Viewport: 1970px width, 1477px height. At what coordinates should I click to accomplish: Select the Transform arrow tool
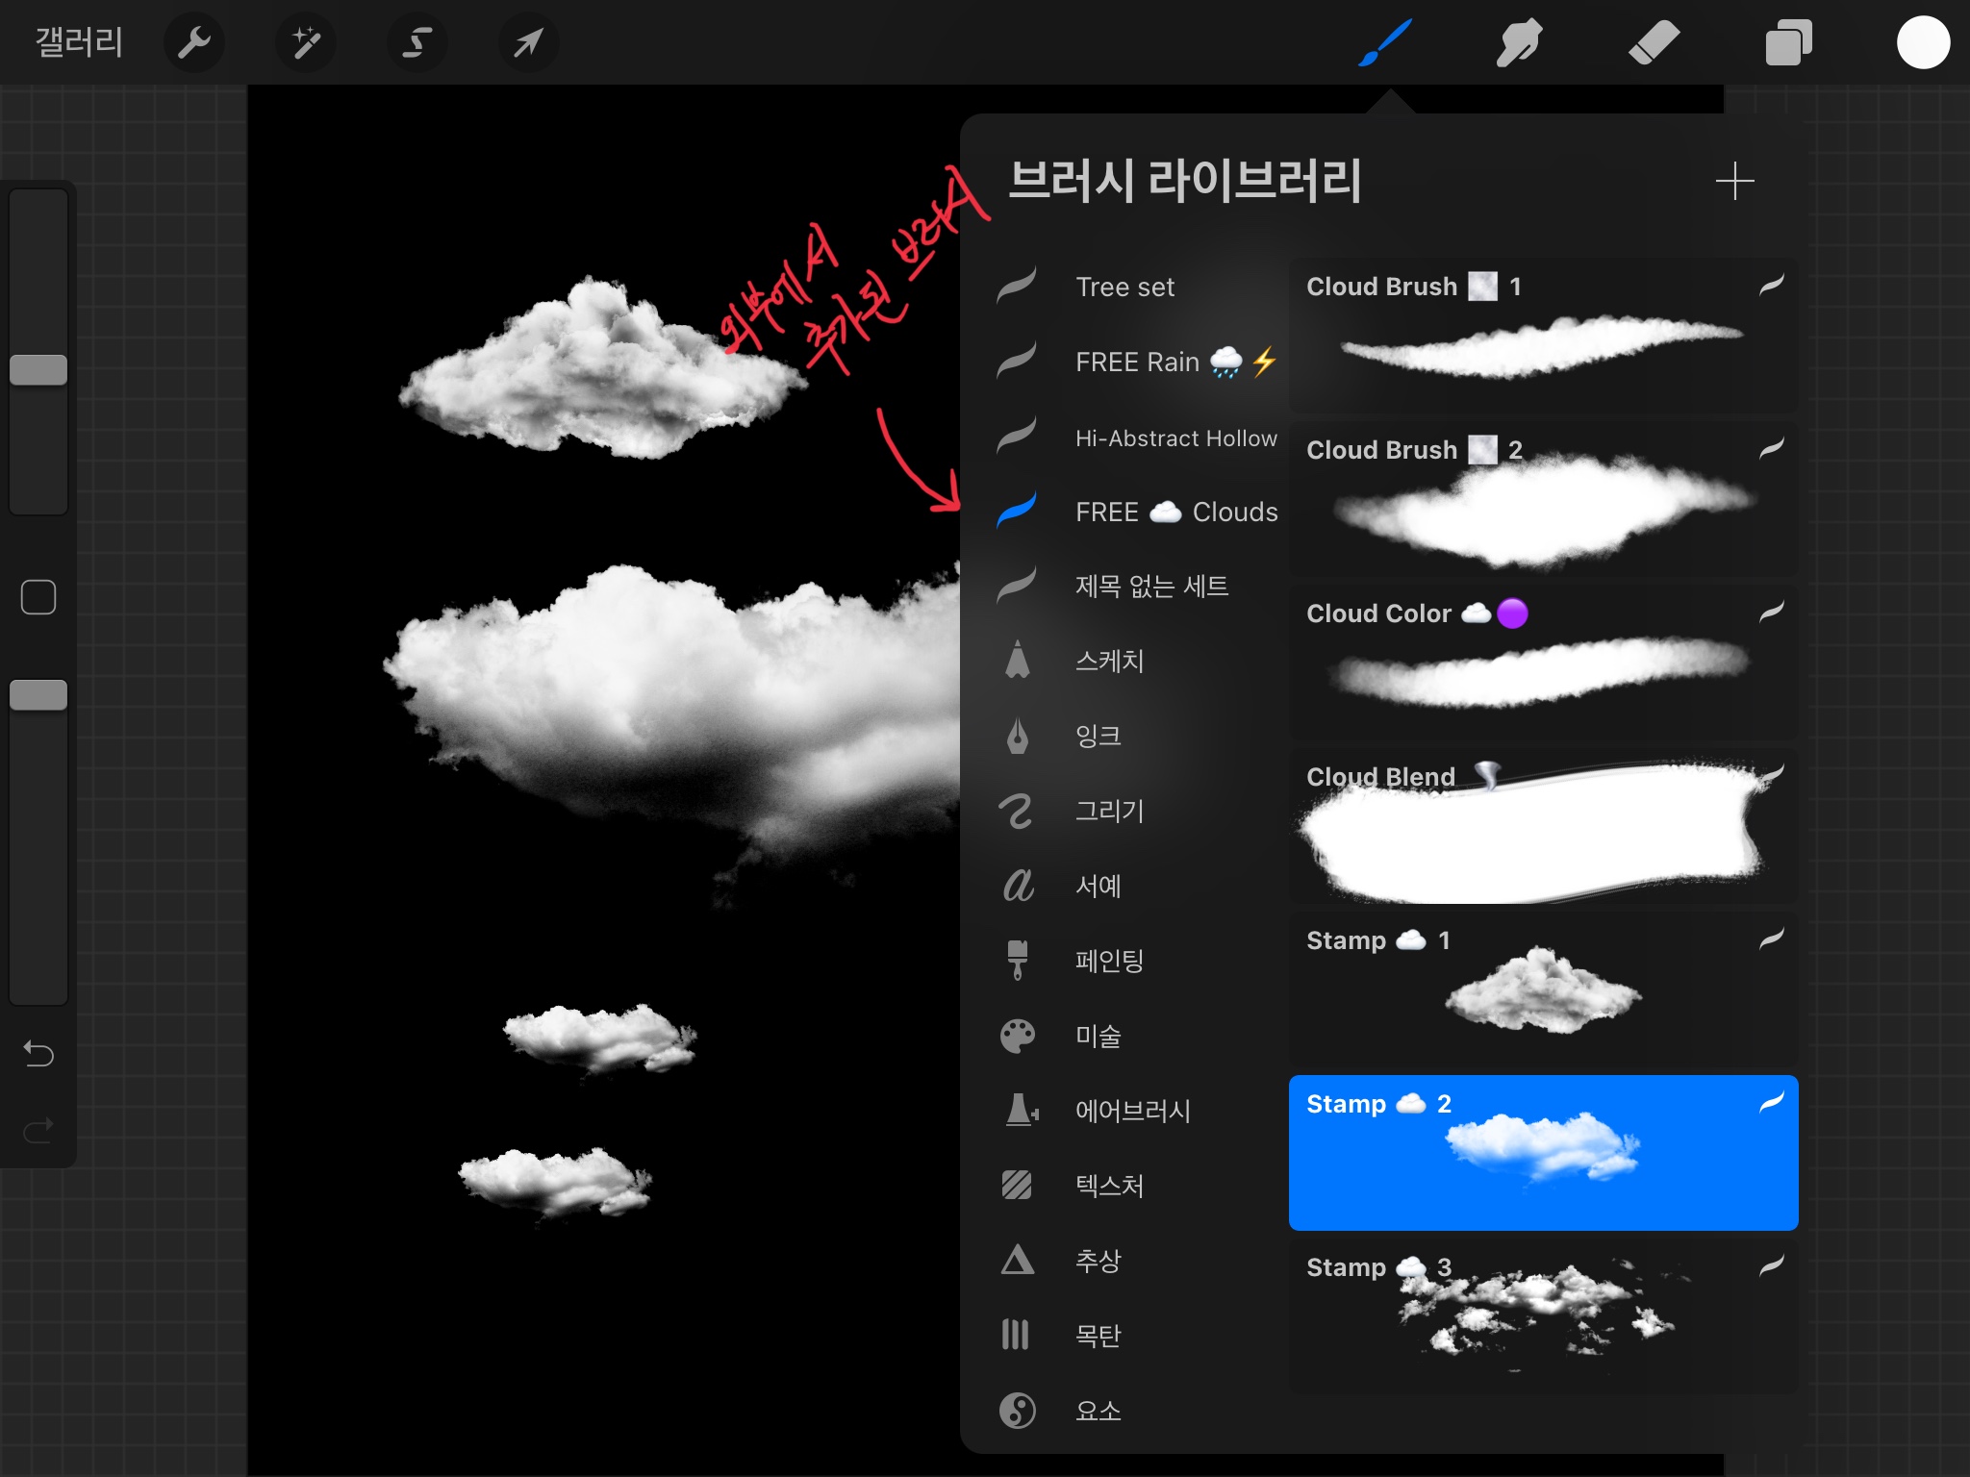tap(528, 42)
